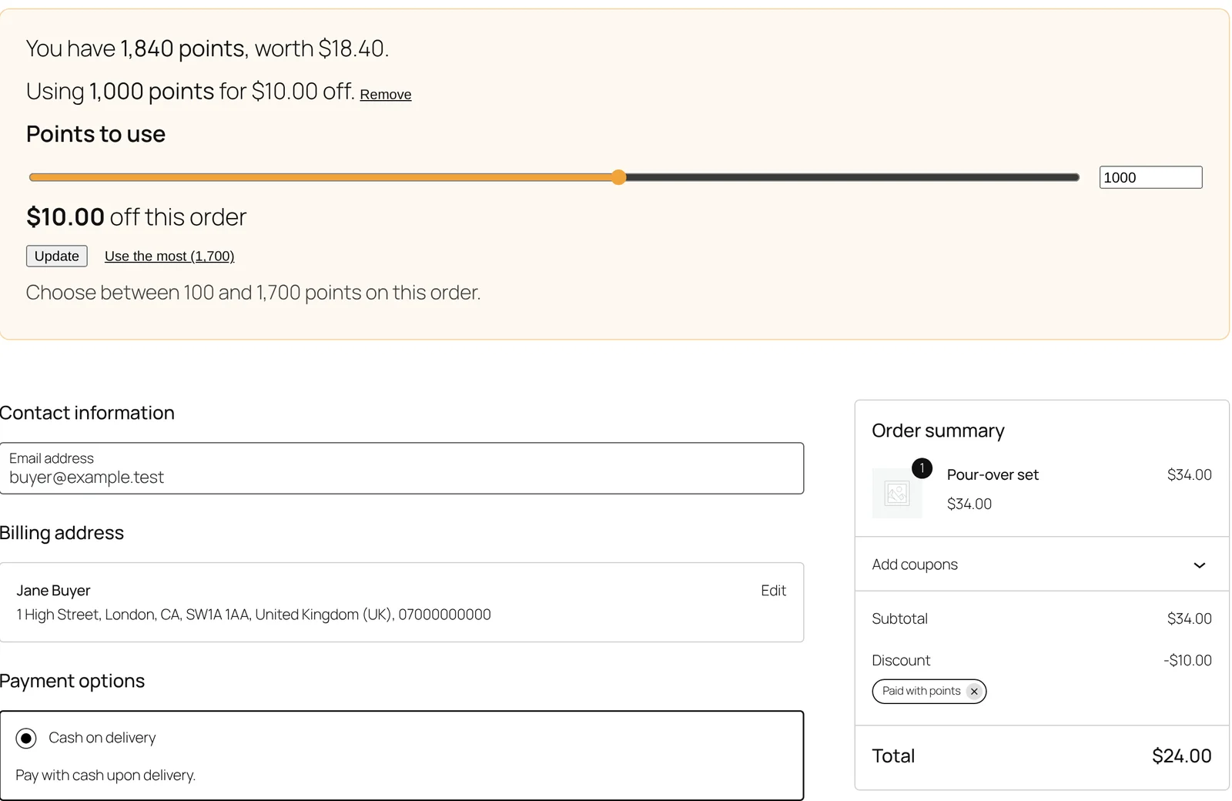Click the billing address line with SW1A 1AA
Screen dimensions: 1232x801
pos(253,615)
